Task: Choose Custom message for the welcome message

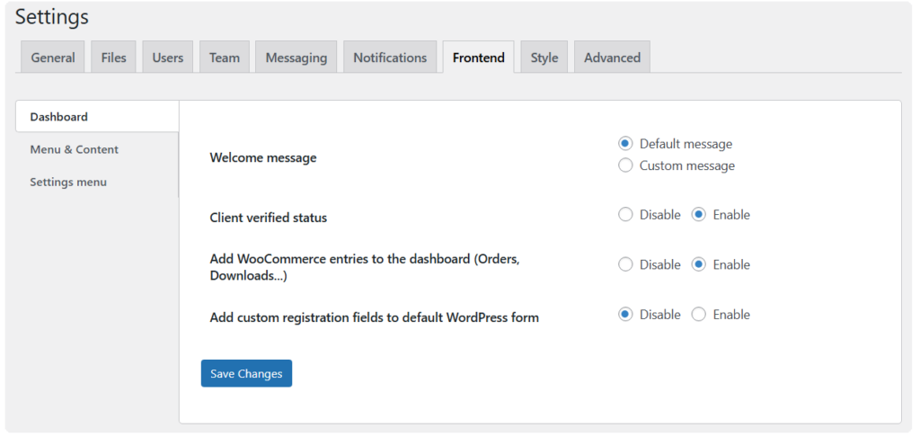Action: point(626,165)
